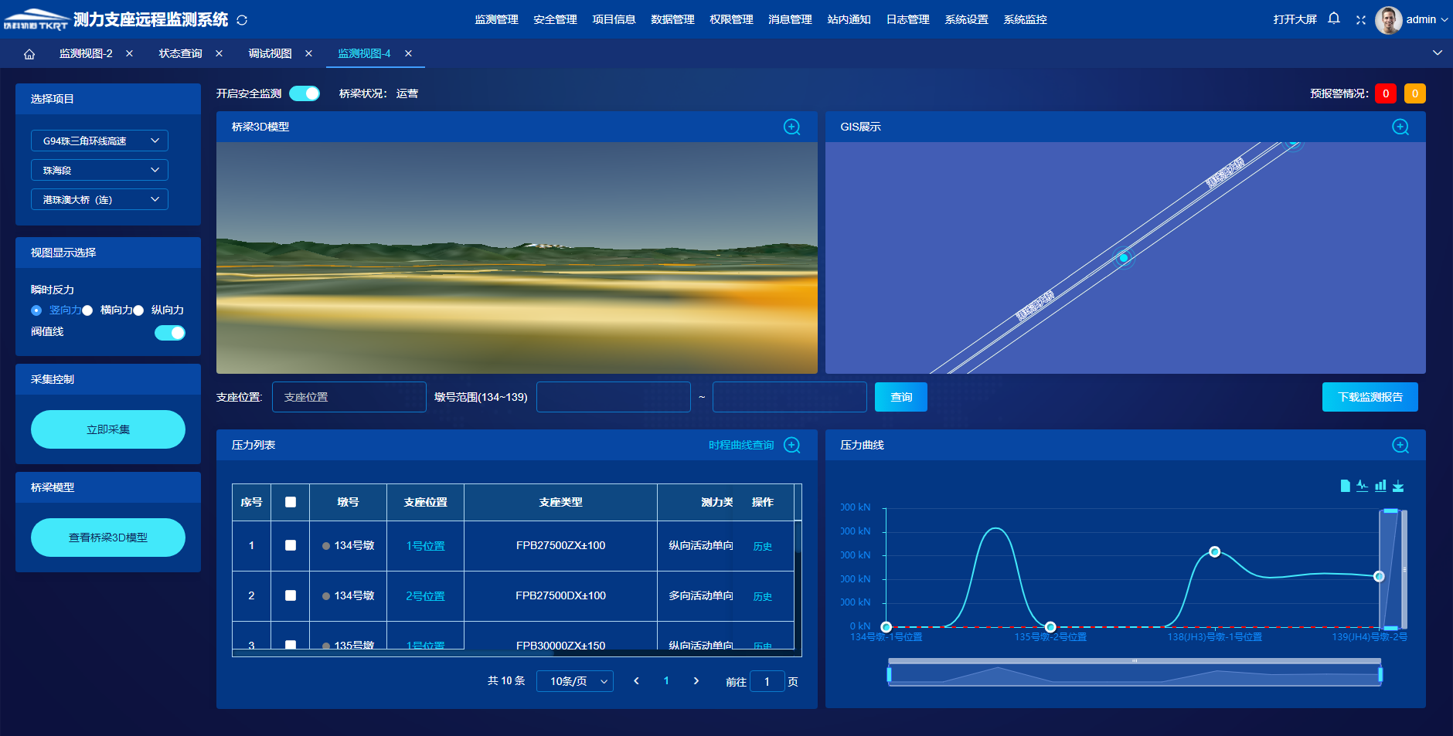Click the 下载监测报告 button
Screen dimensions: 1453x736
[x=1370, y=397]
